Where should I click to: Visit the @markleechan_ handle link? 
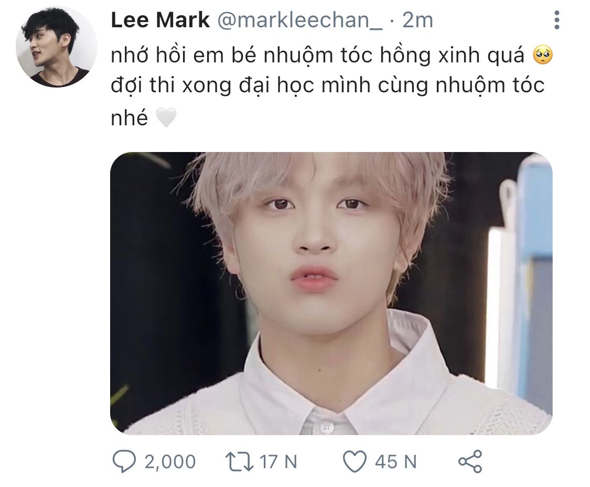point(300,20)
